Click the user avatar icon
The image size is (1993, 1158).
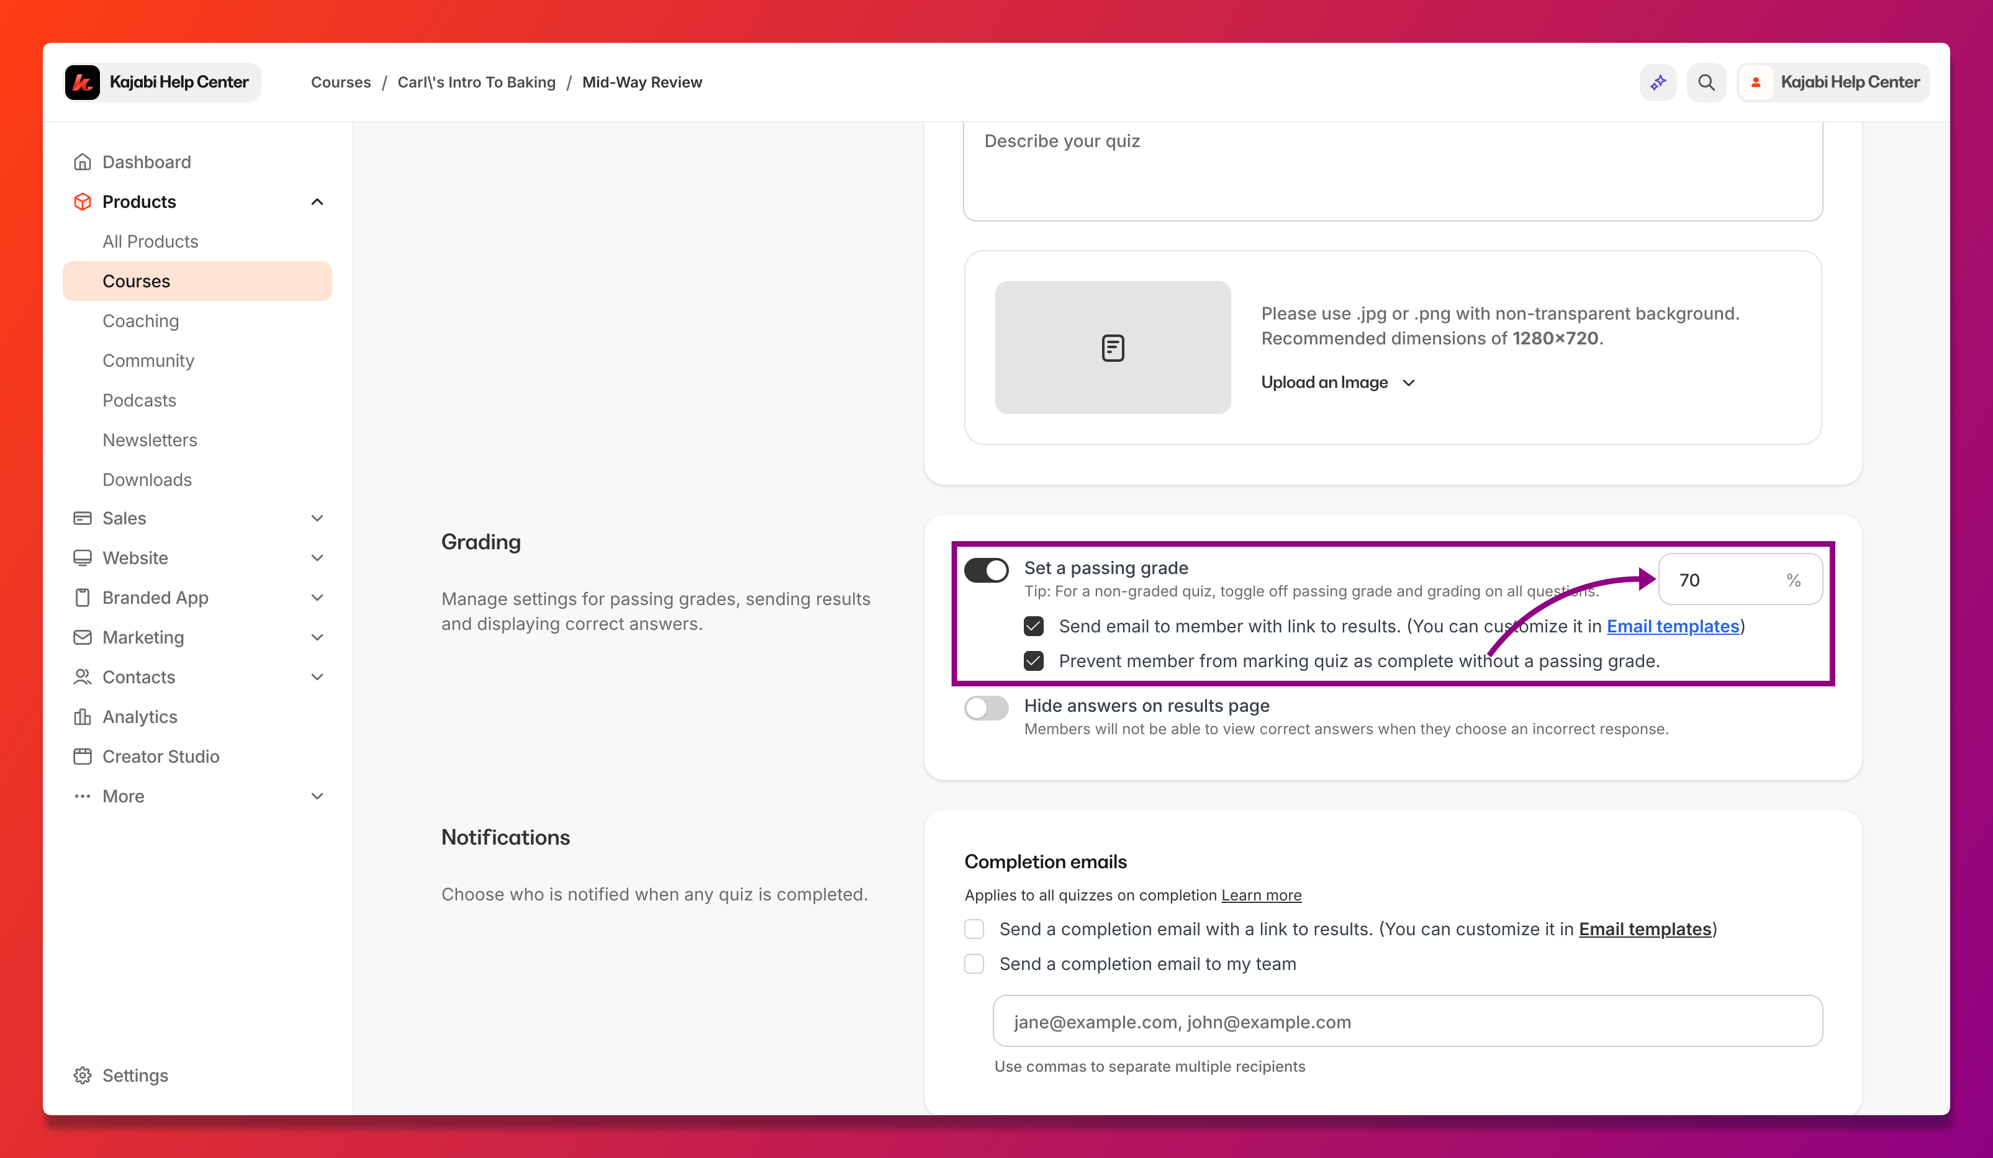click(x=1755, y=82)
